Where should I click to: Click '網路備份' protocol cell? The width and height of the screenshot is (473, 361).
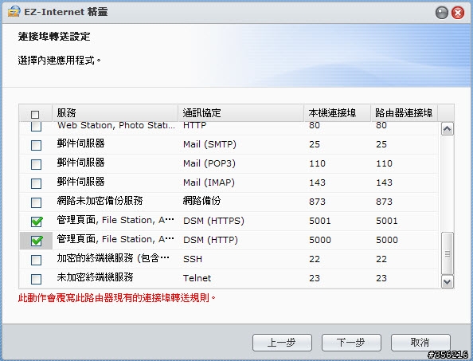pos(201,201)
